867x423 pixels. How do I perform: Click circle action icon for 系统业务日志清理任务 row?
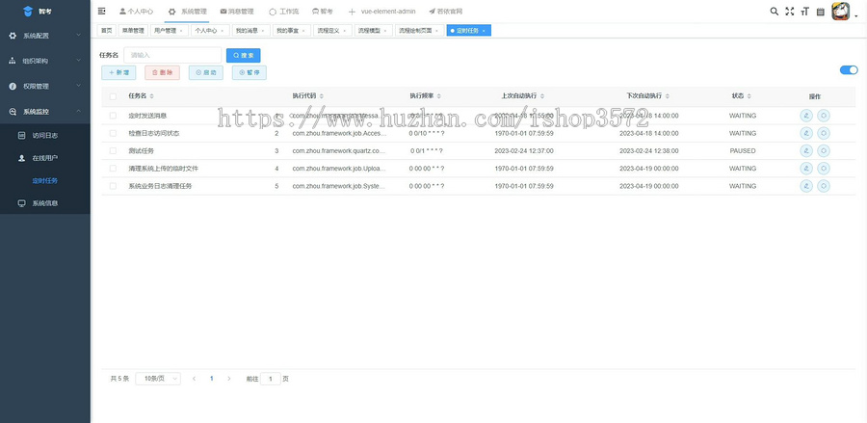824,186
